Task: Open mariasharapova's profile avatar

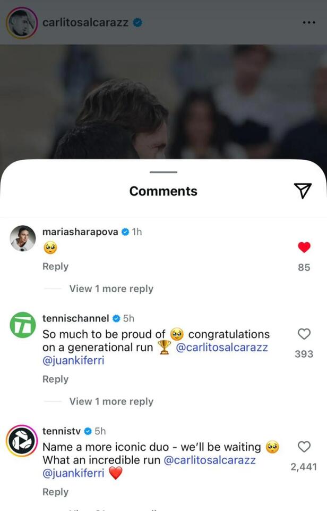Action: [x=23, y=238]
